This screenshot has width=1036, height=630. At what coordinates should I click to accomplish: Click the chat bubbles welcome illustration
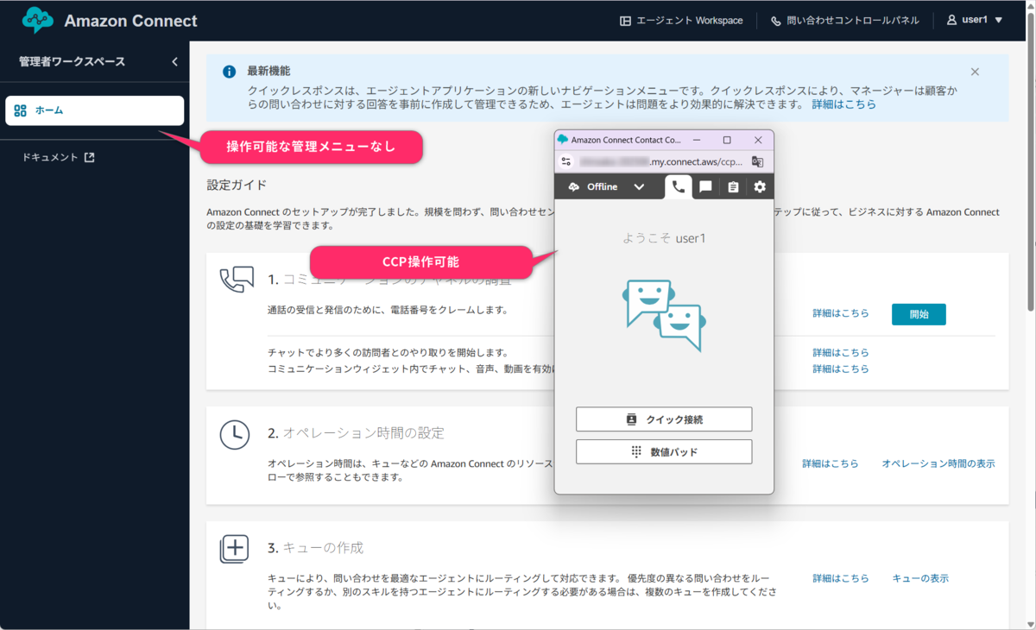[664, 315]
